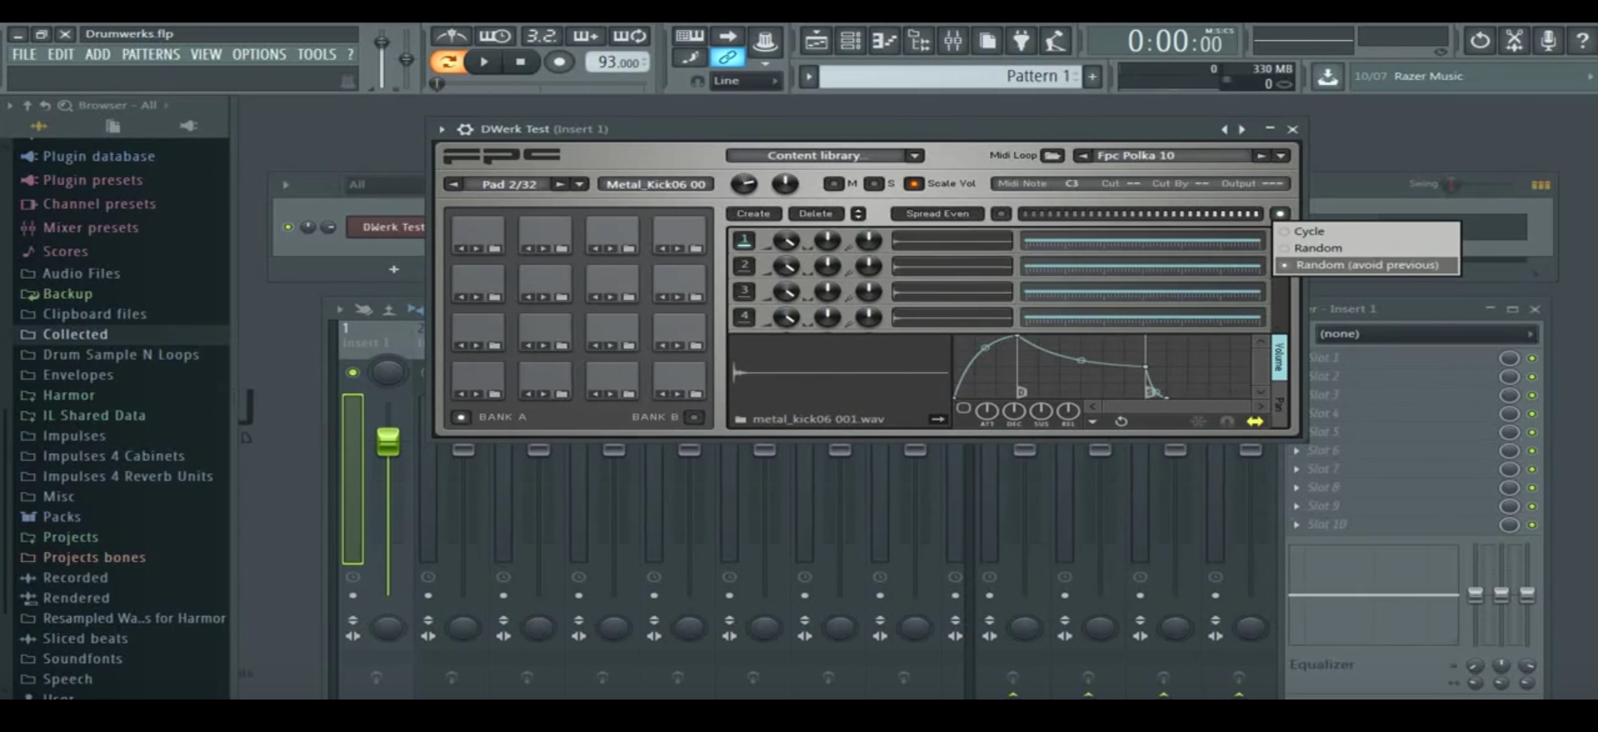The height and width of the screenshot is (732, 1598).
Task: Open the OPTIONS menu
Action: pos(258,54)
